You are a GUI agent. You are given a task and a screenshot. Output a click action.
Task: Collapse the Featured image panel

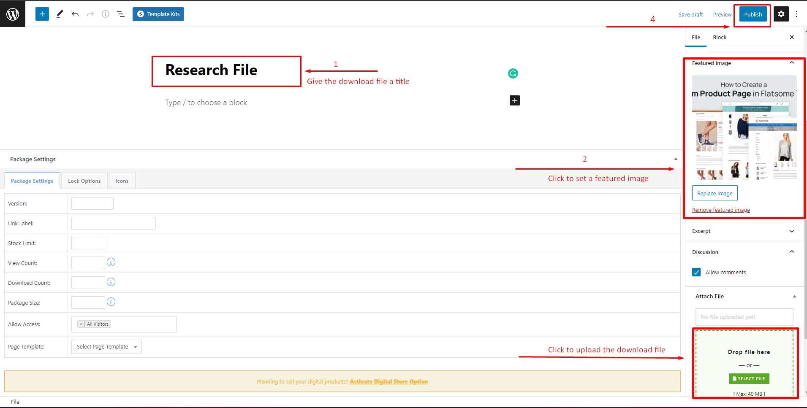792,63
